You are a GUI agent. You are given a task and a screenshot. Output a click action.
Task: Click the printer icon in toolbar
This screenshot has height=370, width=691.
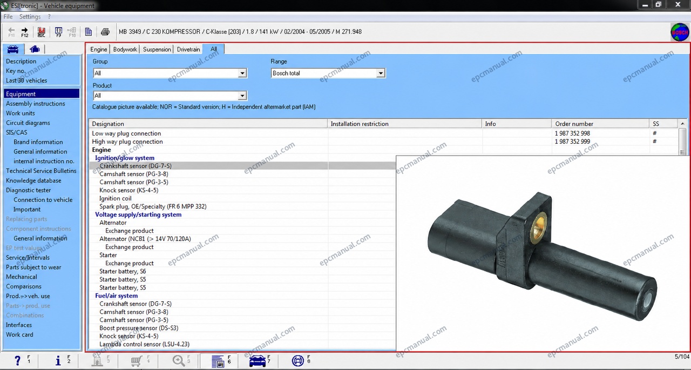click(105, 32)
